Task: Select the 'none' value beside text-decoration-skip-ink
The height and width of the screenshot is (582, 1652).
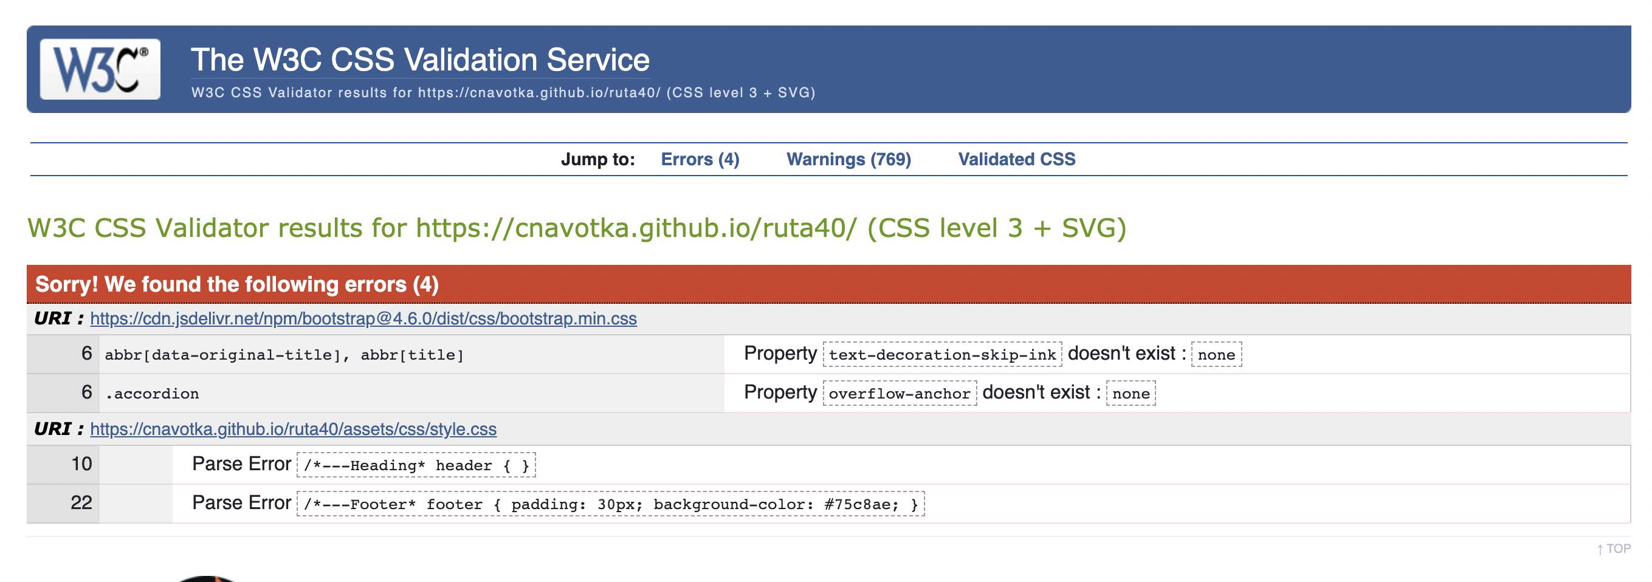Action: point(1217,354)
